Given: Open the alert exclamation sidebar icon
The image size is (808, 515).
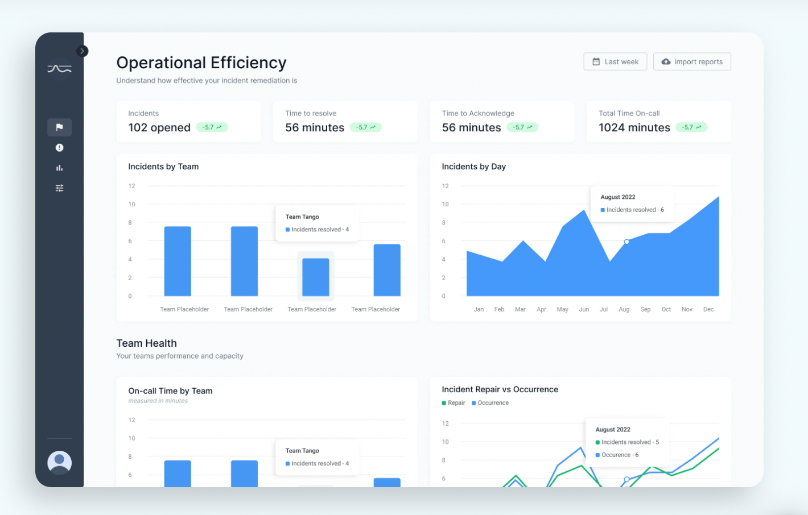Looking at the screenshot, I should coord(59,148).
